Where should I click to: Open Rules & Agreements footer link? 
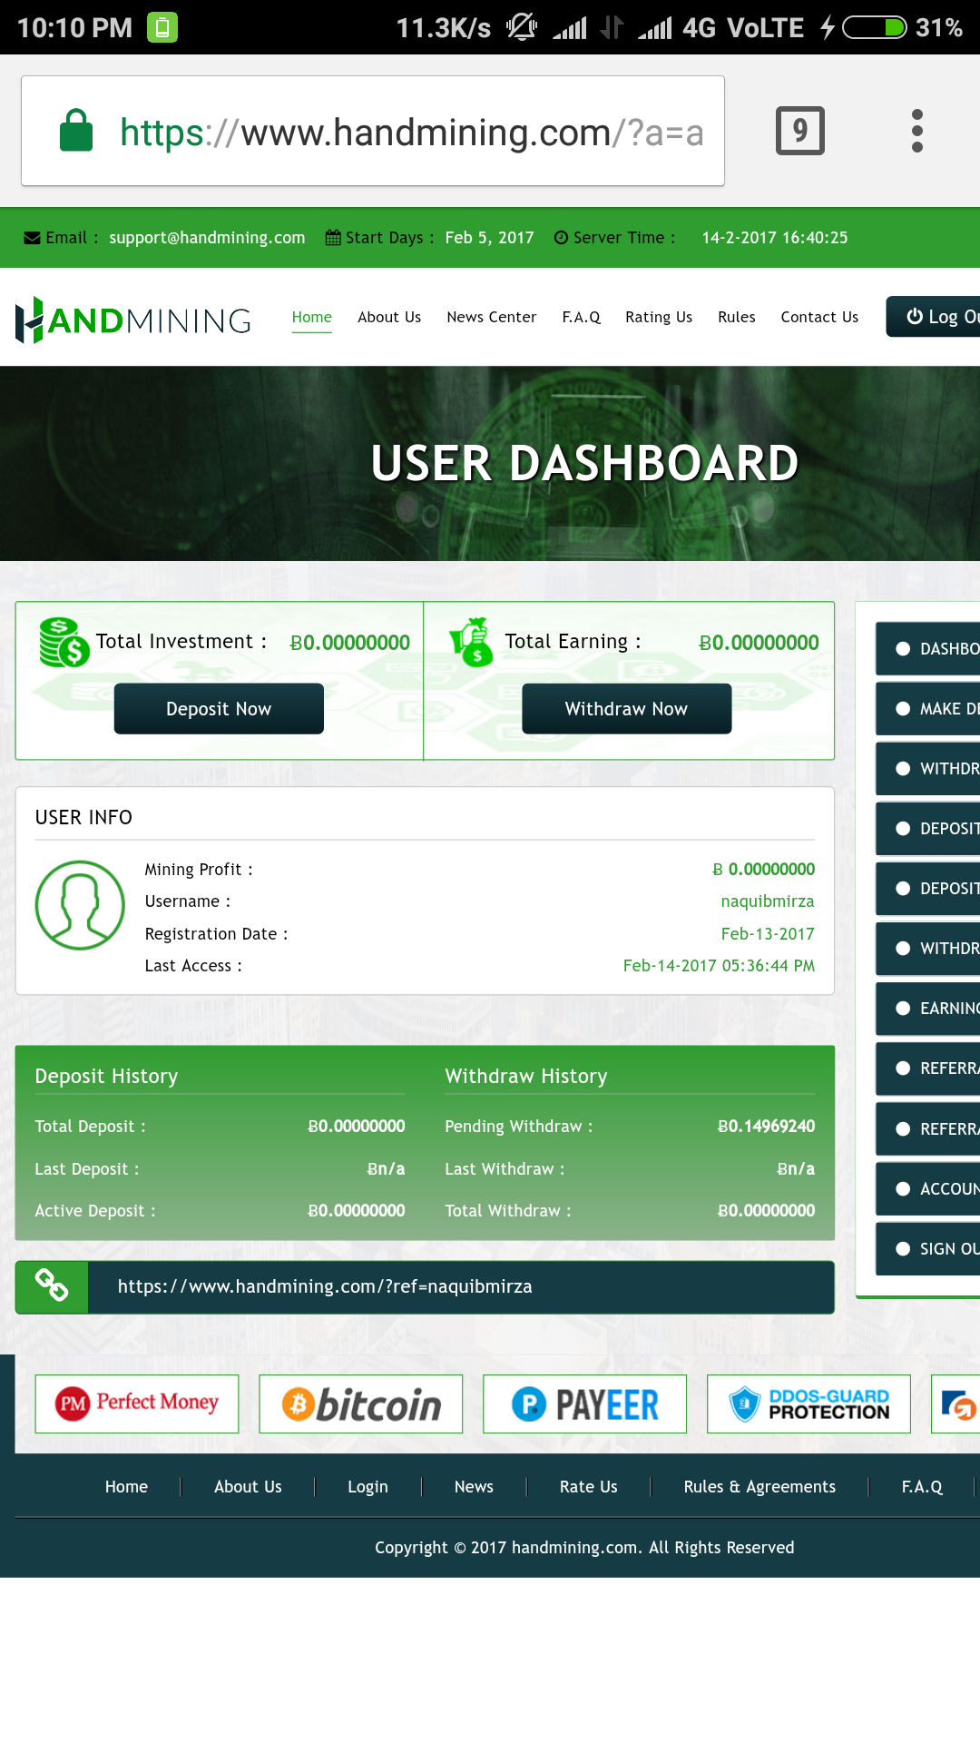tap(759, 1487)
